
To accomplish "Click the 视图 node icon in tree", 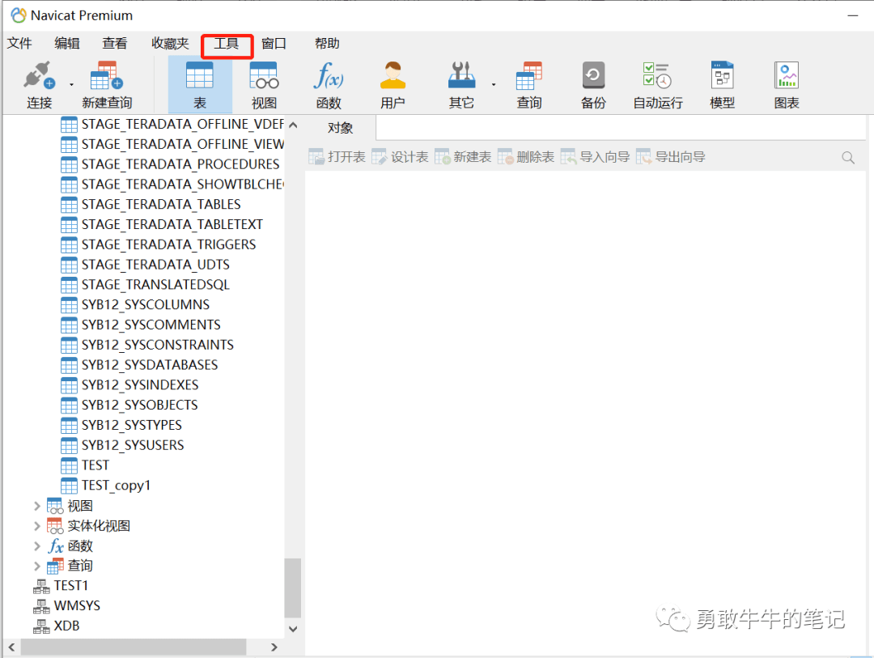I will tap(55, 506).
